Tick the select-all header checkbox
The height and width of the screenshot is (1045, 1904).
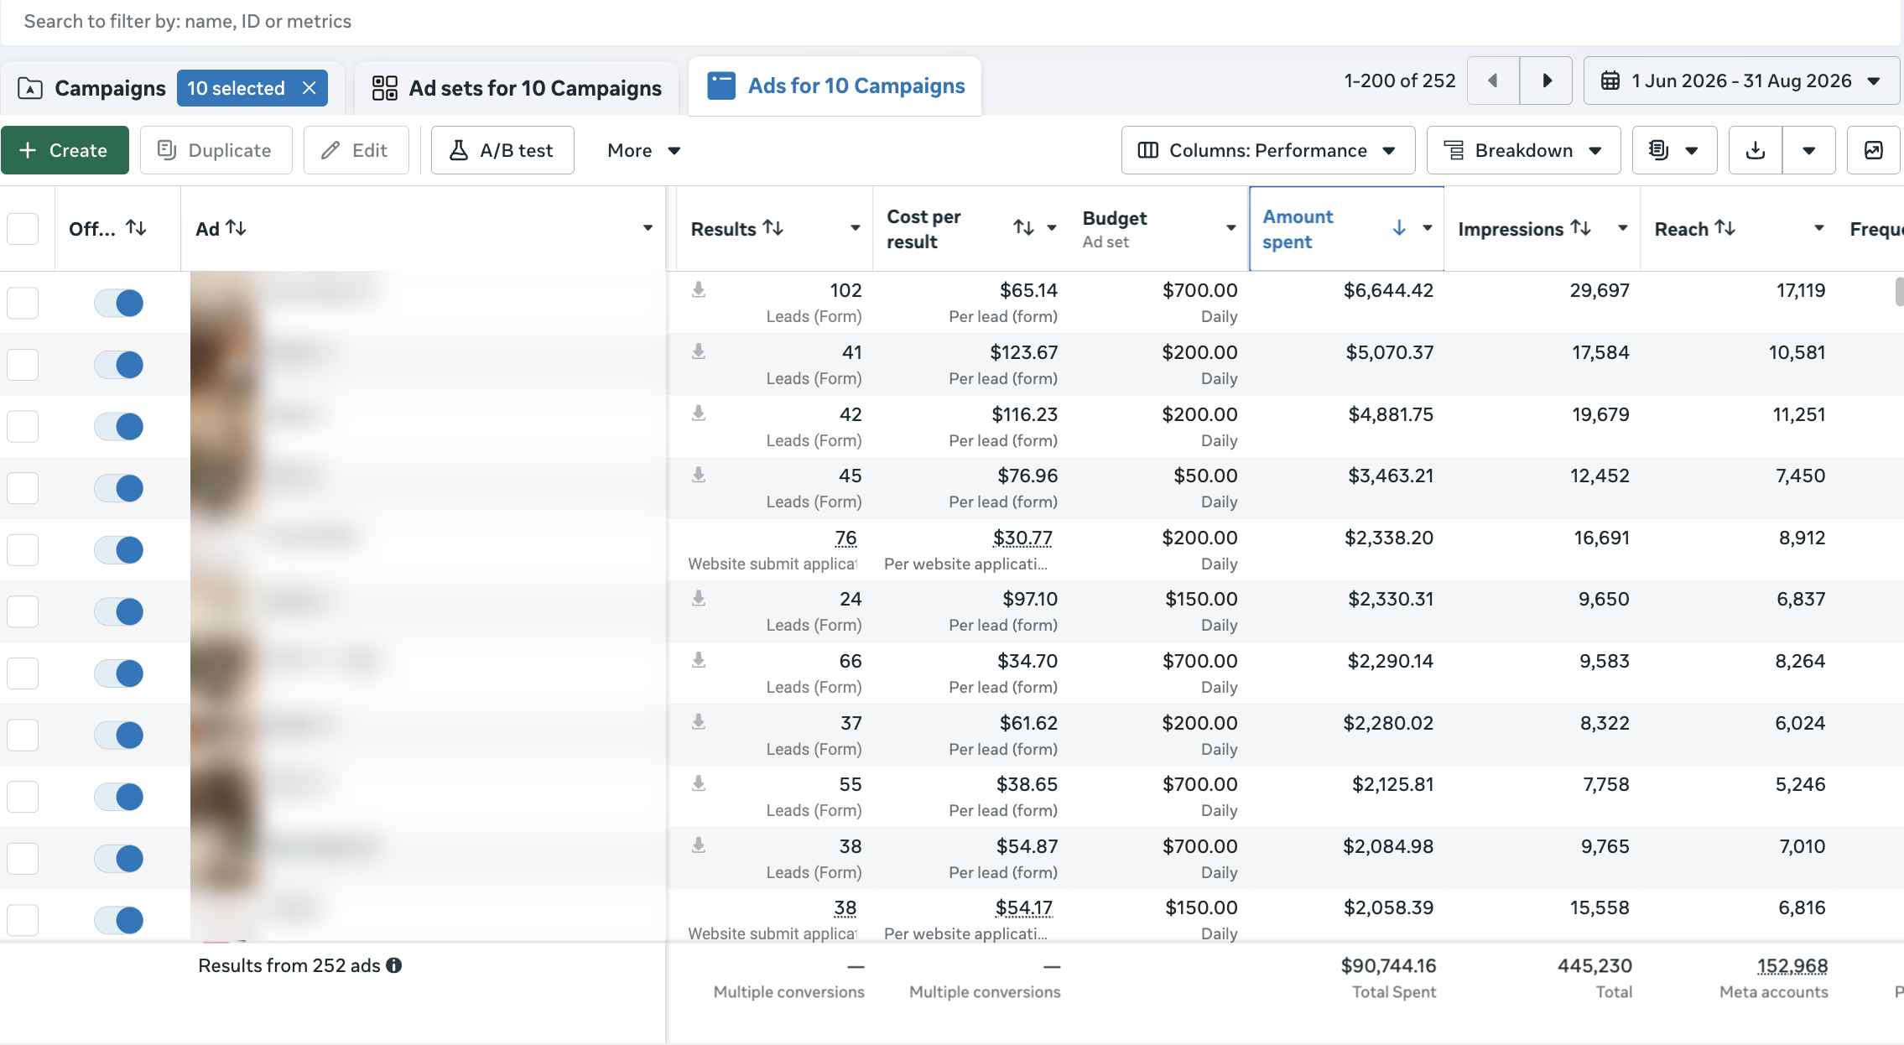click(23, 228)
